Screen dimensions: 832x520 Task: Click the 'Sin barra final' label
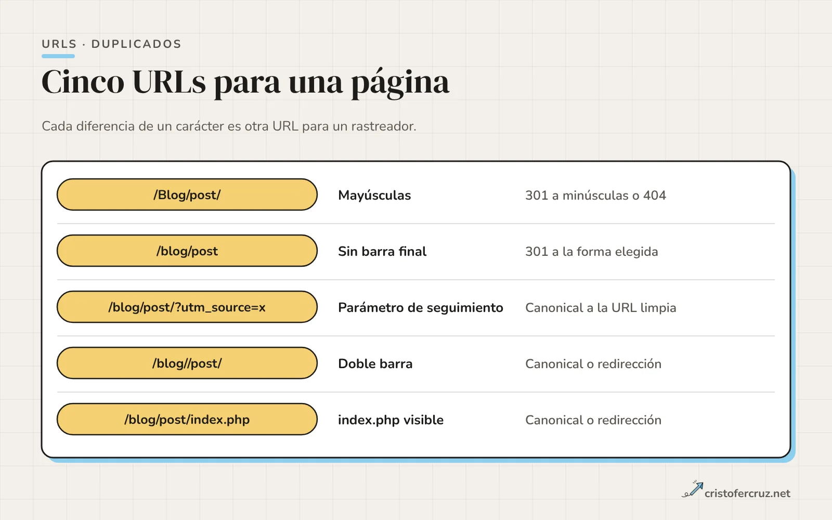point(382,252)
